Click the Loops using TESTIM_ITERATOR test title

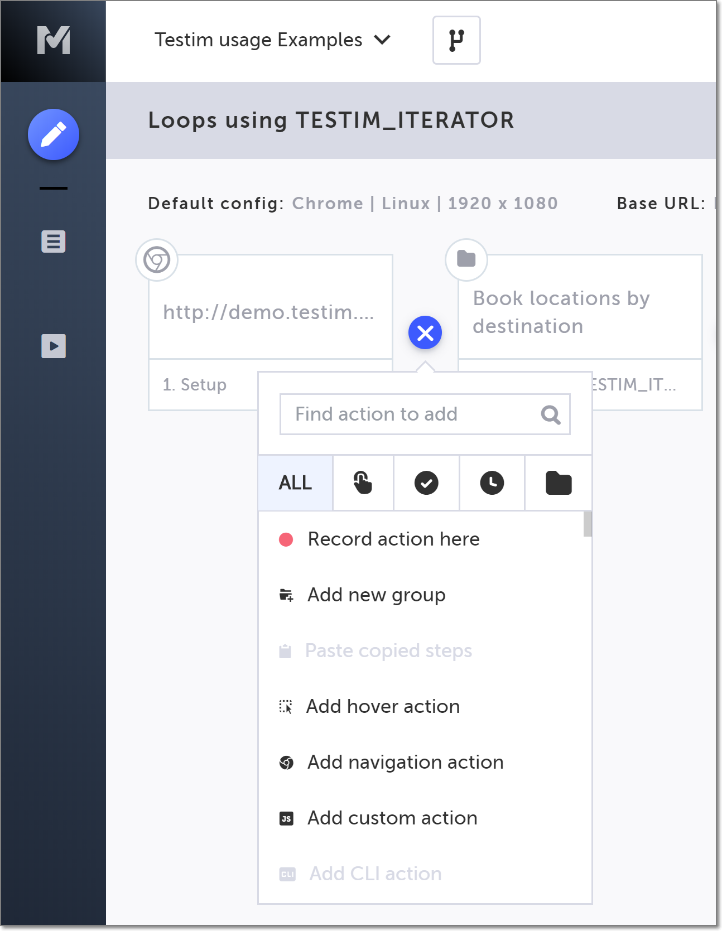[331, 120]
